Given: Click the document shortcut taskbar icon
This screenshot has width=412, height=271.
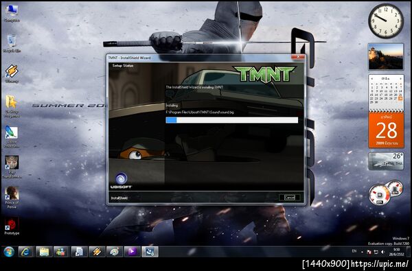Looking at the screenshot, I should click(x=79, y=252).
